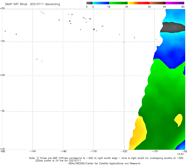Image resolution: width=187 pixels, height=165 pixels.
Task: Click the red segment of the color bar
Action: 145,3
